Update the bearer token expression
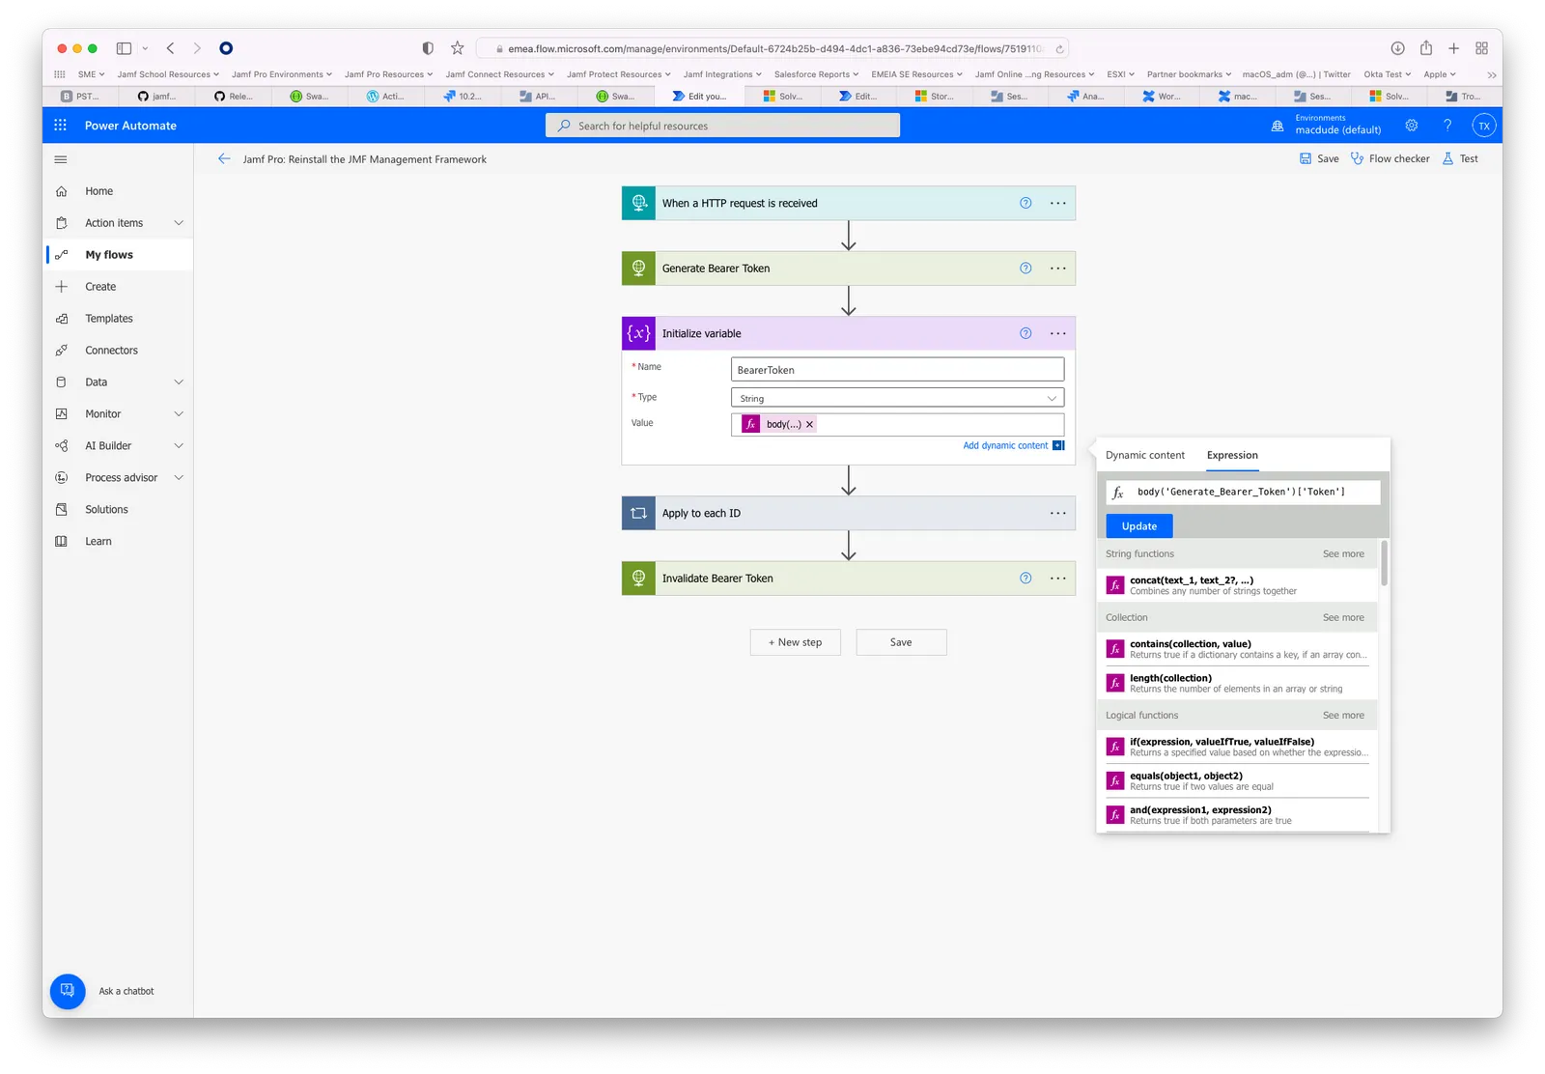Viewport: 1545px width, 1074px height. 1138,525
